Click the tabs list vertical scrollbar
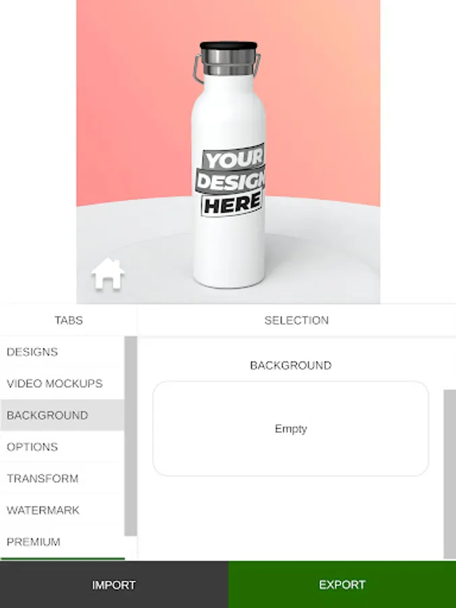The height and width of the screenshot is (608, 456). (x=130, y=436)
